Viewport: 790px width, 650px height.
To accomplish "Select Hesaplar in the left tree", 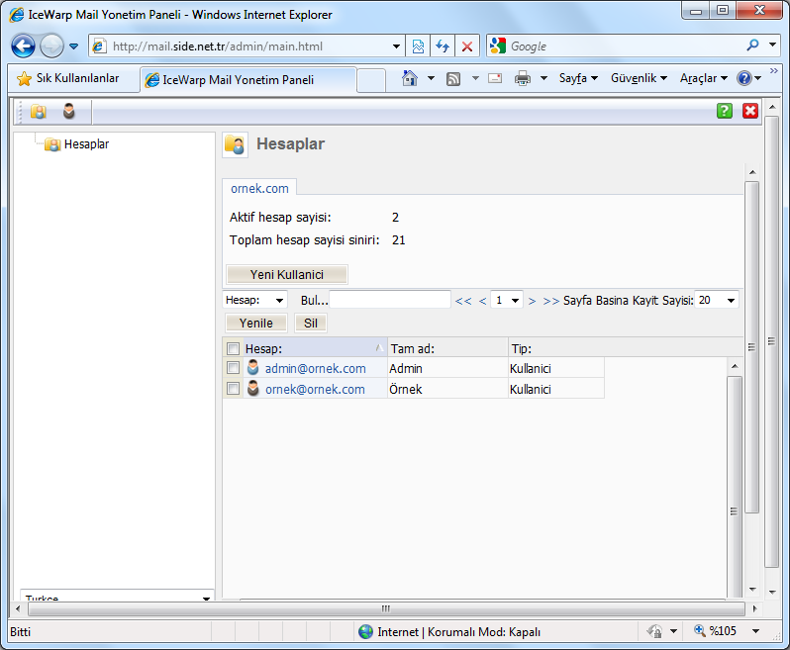I will pyautogui.click(x=86, y=144).
